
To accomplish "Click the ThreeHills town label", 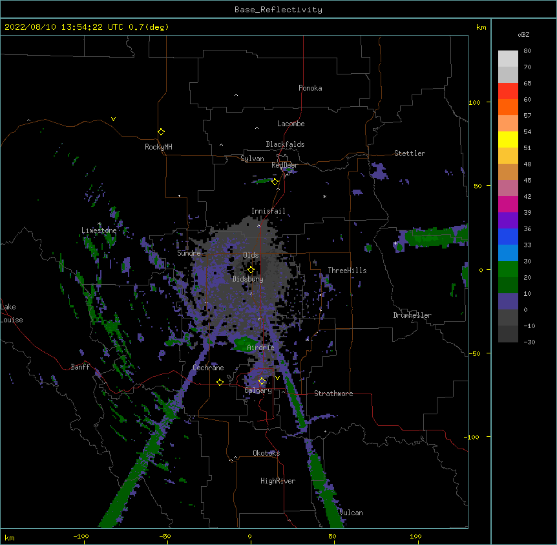I will 347,271.
